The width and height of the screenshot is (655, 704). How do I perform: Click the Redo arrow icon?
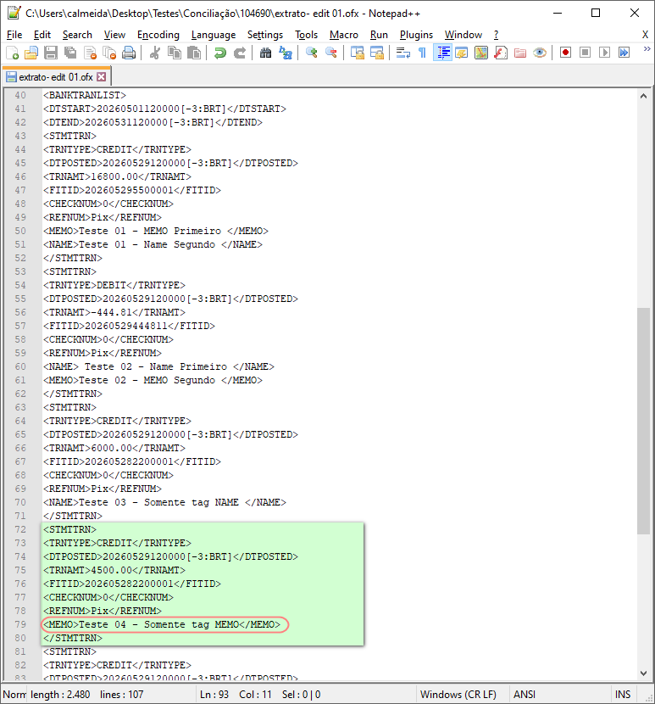click(240, 53)
